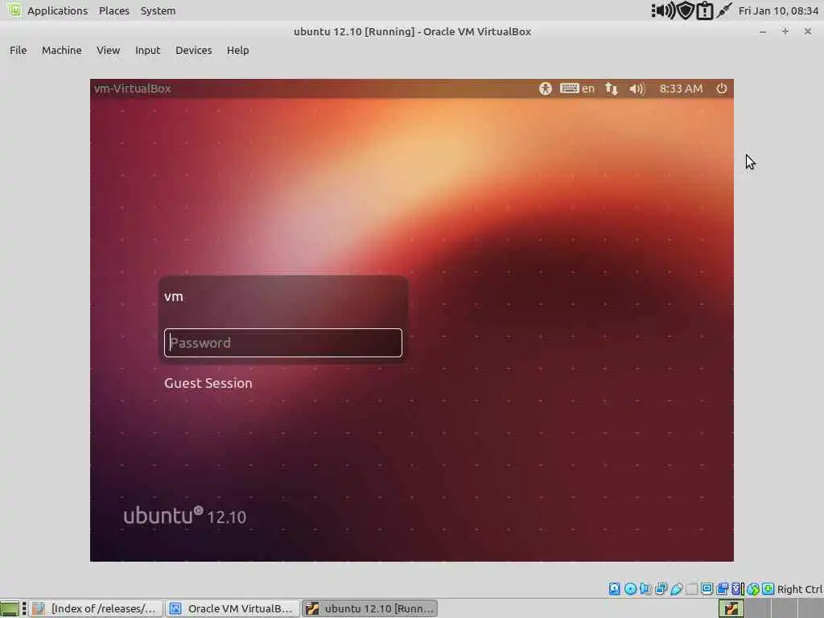Image resolution: width=824 pixels, height=618 pixels.
Task: Click the USB devices status icon
Action: 676,588
